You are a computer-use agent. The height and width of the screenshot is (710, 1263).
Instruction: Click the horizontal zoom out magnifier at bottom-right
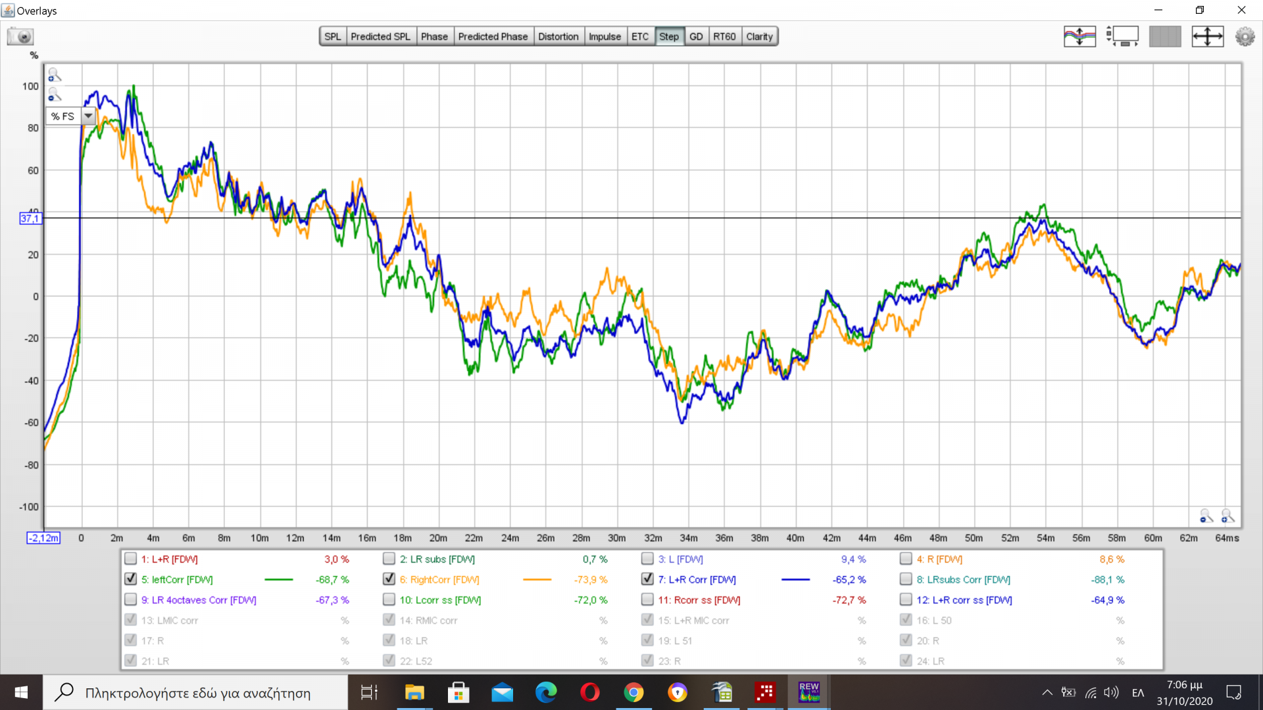[x=1206, y=516]
